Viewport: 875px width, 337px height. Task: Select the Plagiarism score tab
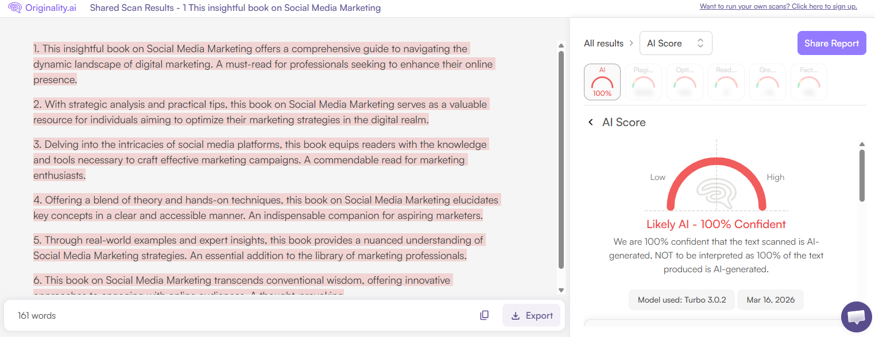(644, 82)
